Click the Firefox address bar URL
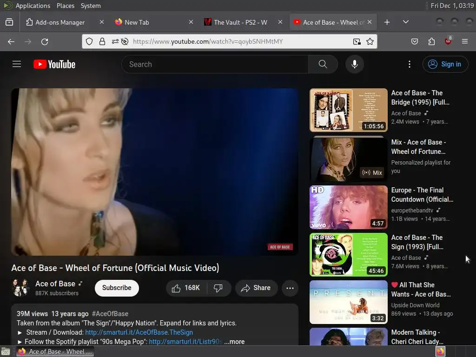This screenshot has height=357, width=476. click(208, 41)
